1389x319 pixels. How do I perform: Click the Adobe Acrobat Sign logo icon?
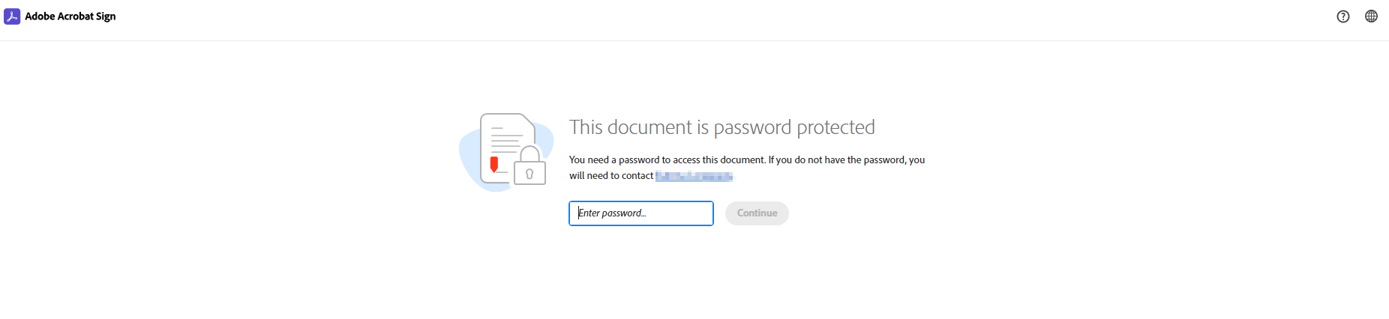pyautogui.click(x=12, y=16)
